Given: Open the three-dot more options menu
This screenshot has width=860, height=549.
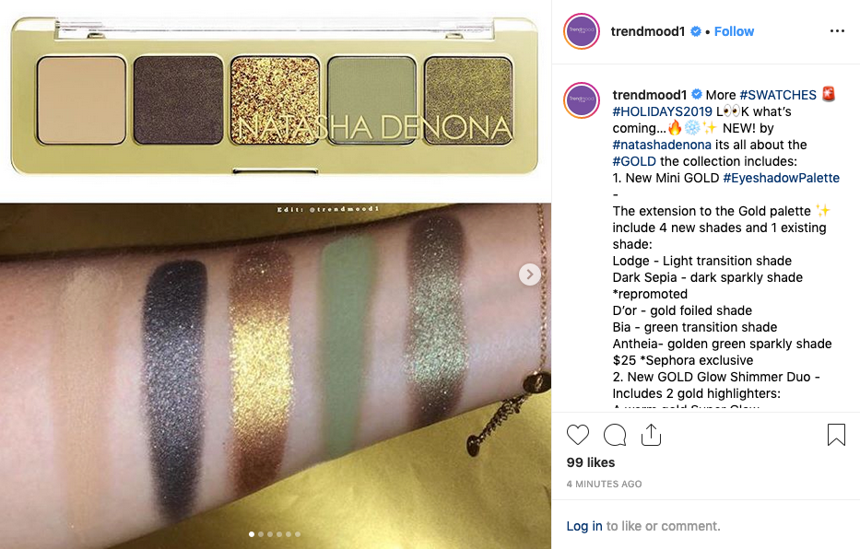Looking at the screenshot, I should point(837,31).
